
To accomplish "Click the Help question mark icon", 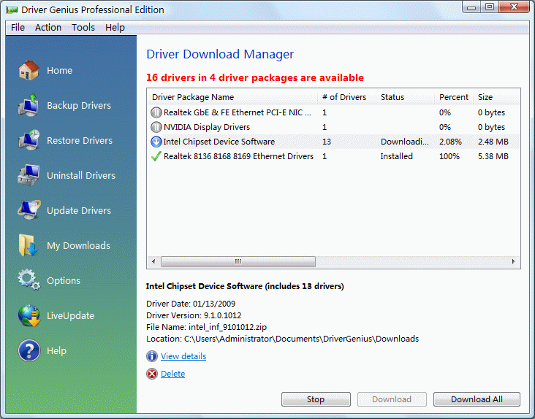I will pos(29,350).
